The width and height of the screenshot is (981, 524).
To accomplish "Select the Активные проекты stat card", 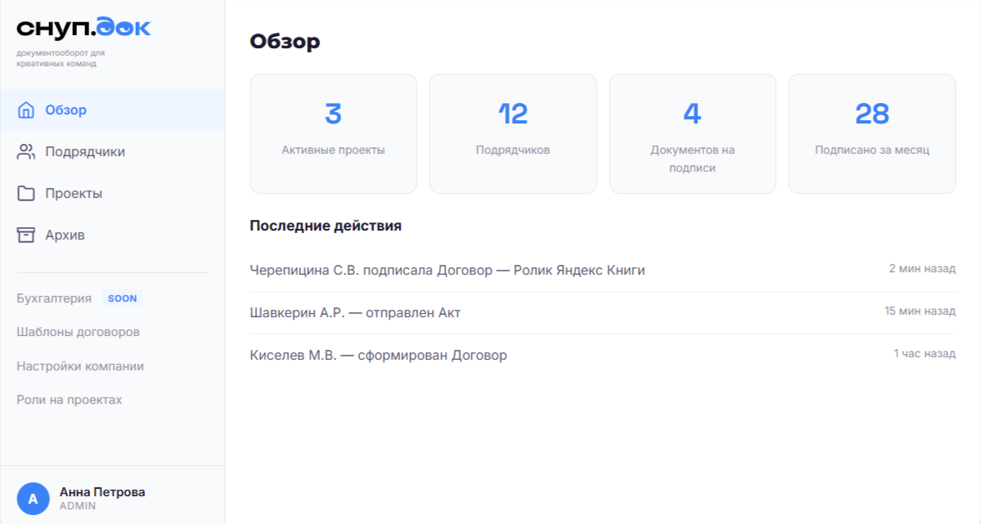I will [333, 133].
